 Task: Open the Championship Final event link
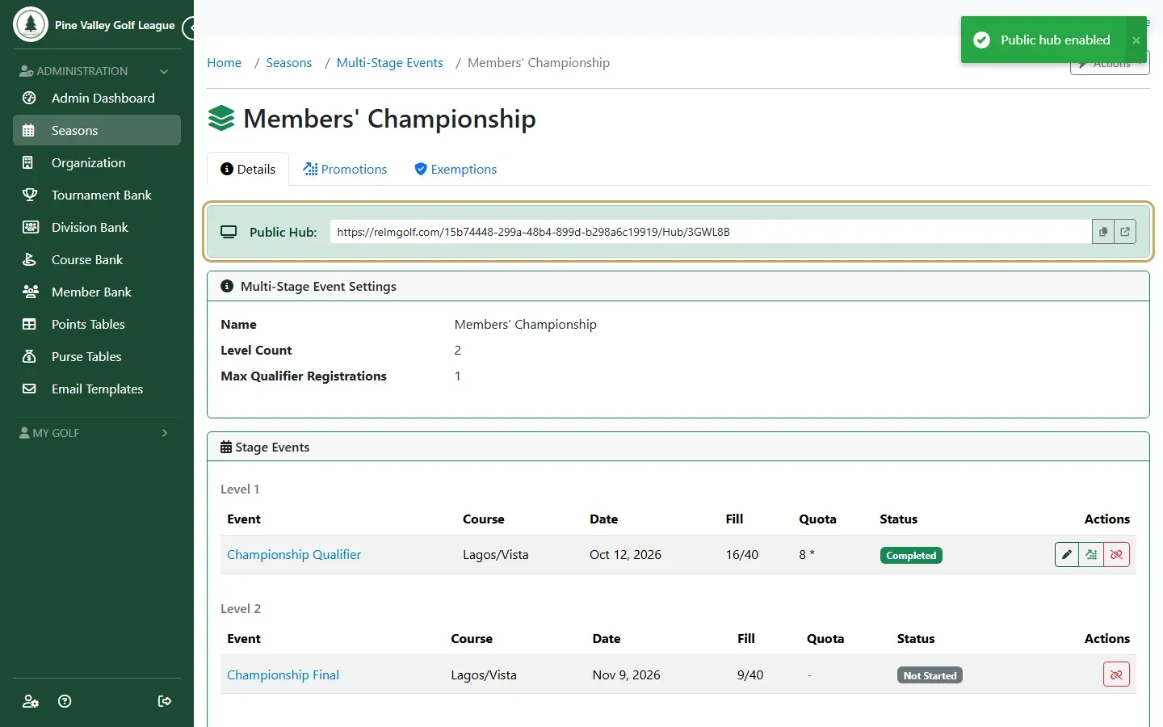pyautogui.click(x=283, y=674)
